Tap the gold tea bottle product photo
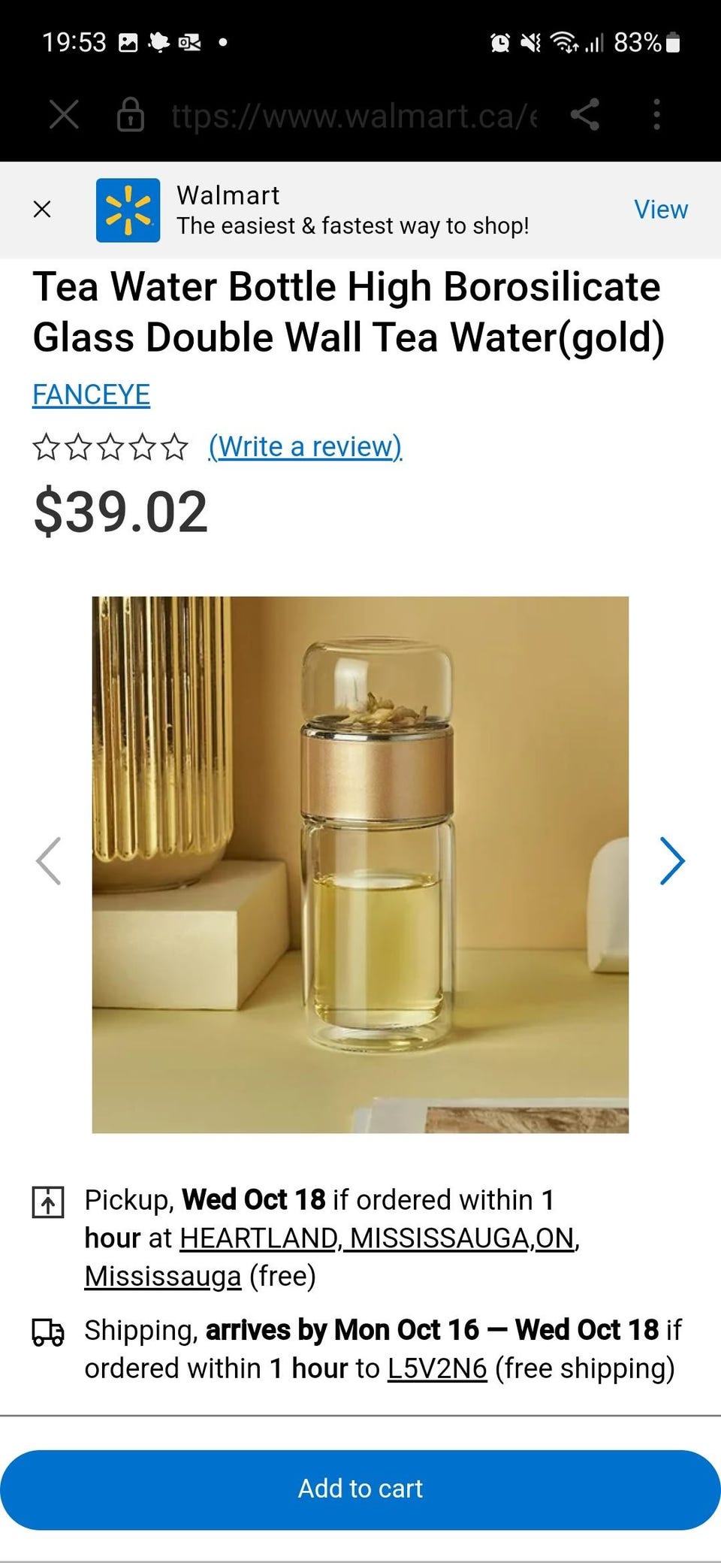Viewport: 721px width, 1563px height. pos(360,865)
